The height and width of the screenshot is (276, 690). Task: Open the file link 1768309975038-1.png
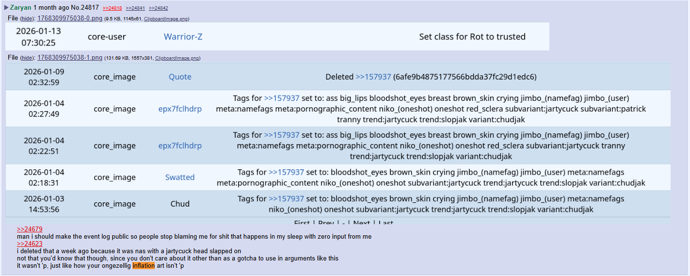(x=70, y=58)
